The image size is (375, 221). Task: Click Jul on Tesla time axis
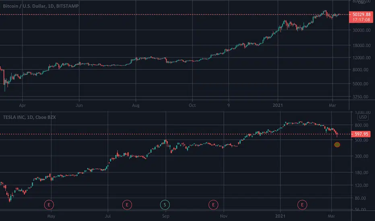pyautogui.click(x=108, y=216)
